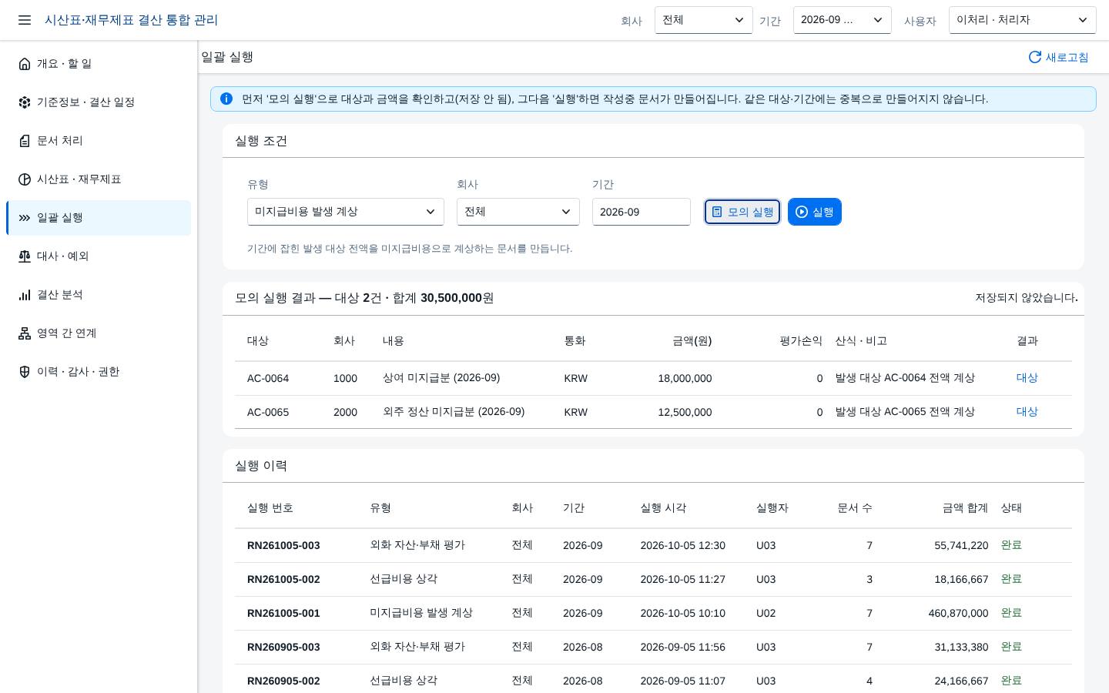Click the refresh icon next to 새로고침

[x=1035, y=57]
